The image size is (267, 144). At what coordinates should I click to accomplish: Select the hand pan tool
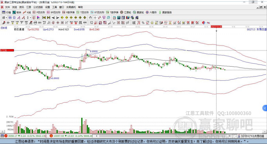coord(90,18)
